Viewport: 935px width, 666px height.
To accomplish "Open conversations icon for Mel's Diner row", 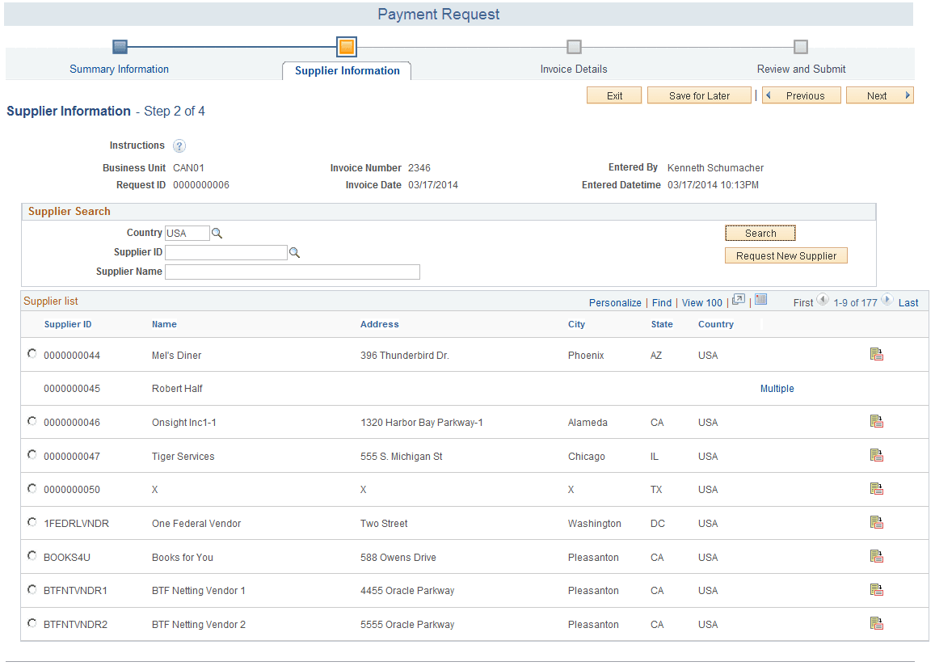I will [877, 354].
